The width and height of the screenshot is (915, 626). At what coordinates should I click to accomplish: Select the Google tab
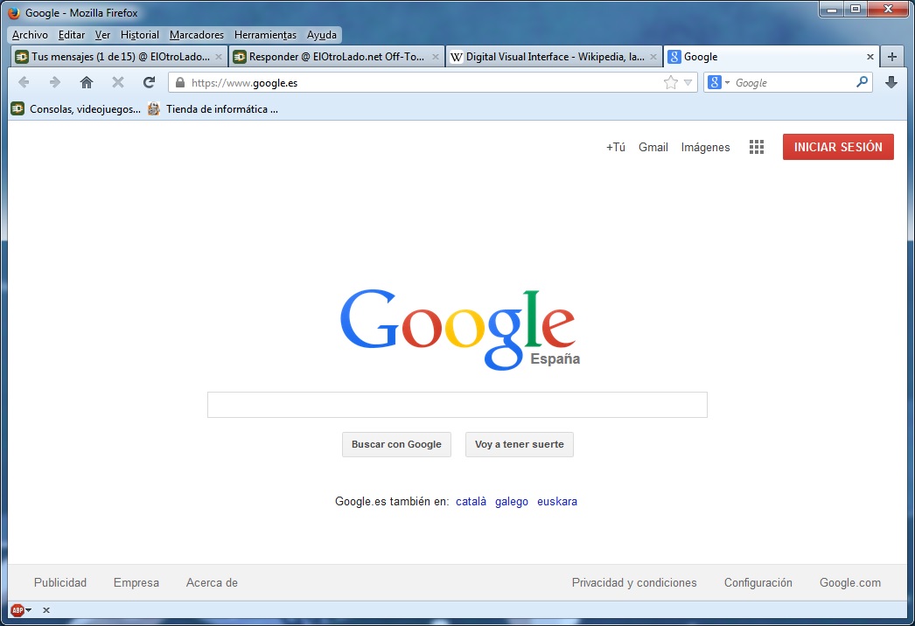point(772,57)
